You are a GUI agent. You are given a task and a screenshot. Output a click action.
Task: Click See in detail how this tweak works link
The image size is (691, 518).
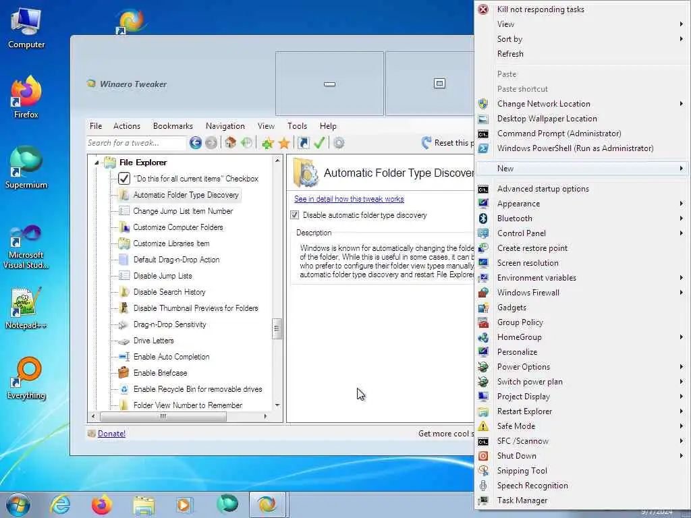[x=349, y=199]
